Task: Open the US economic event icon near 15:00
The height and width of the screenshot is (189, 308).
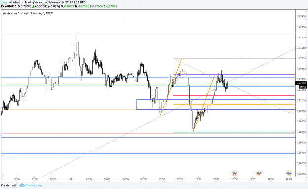Action: (x=259, y=173)
